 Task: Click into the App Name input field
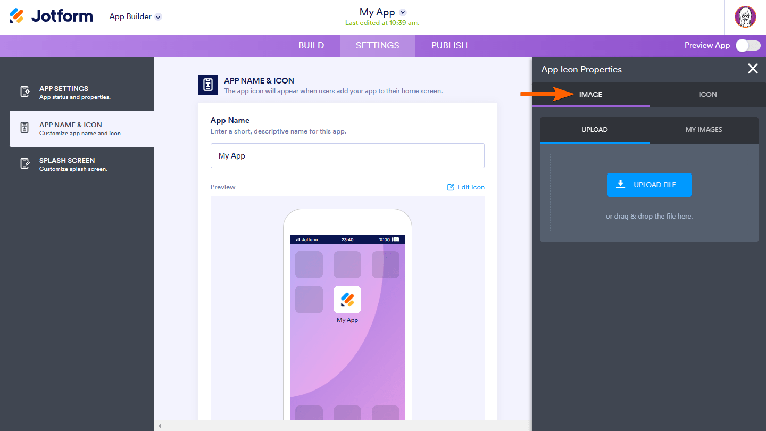click(x=347, y=156)
